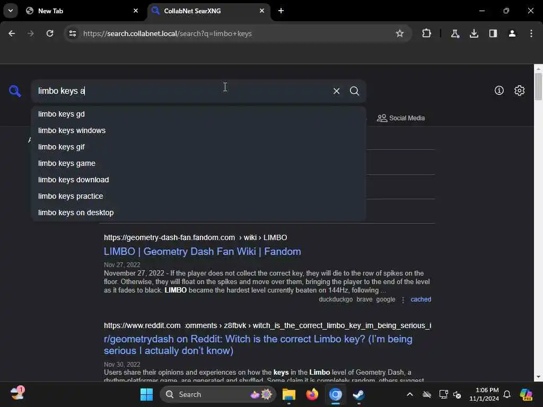
Task: Toggle browser side panel icon
Action: tap(493, 33)
